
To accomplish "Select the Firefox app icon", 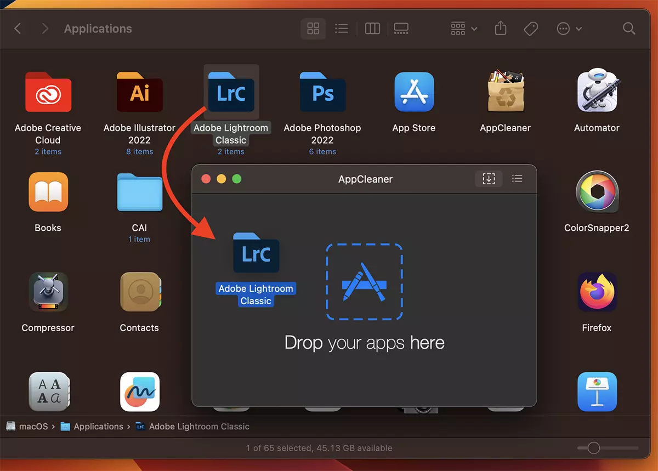I will (597, 292).
